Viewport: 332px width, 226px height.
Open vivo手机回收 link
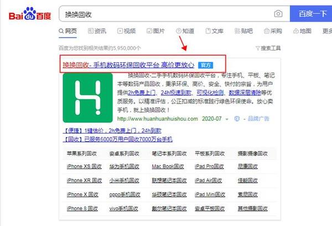point(123,209)
